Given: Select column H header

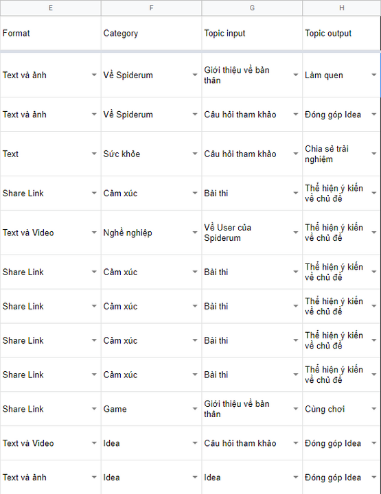Looking at the screenshot, I should 342,8.
